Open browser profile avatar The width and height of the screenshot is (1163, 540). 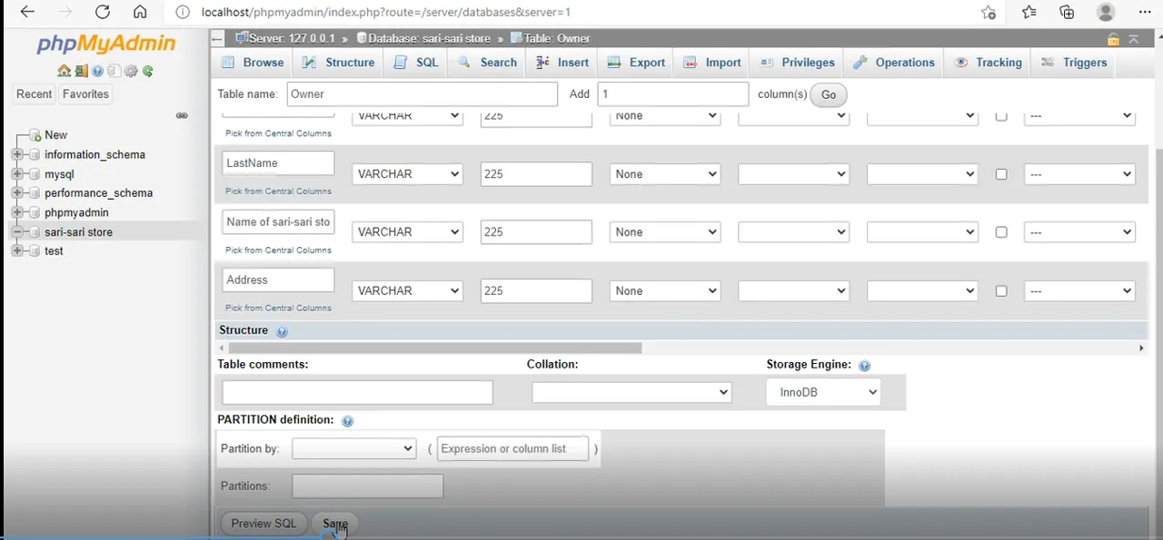[1106, 12]
